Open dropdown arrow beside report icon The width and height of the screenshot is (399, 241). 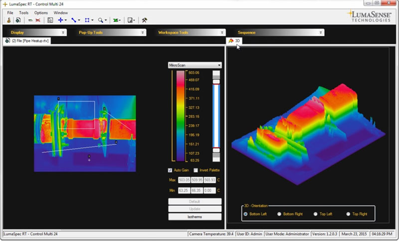tap(134, 20)
